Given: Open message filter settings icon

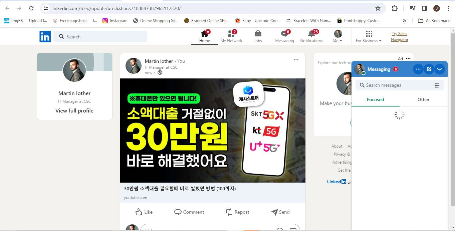Looking at the screenshot, I should coord(437,85).
